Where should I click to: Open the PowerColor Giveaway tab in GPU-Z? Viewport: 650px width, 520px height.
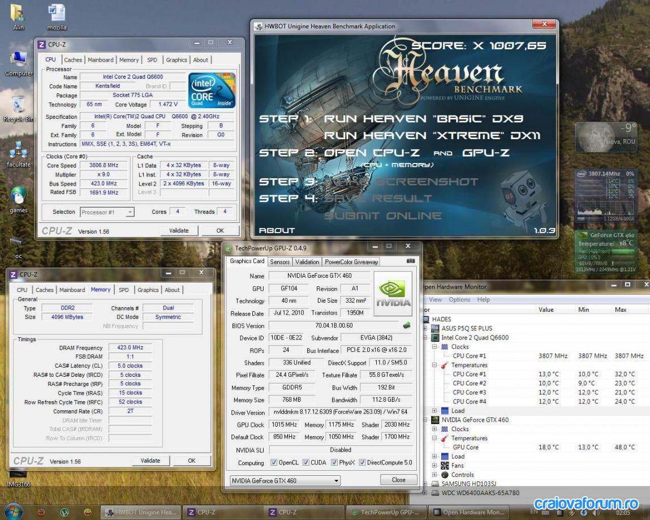coord(351,261)
